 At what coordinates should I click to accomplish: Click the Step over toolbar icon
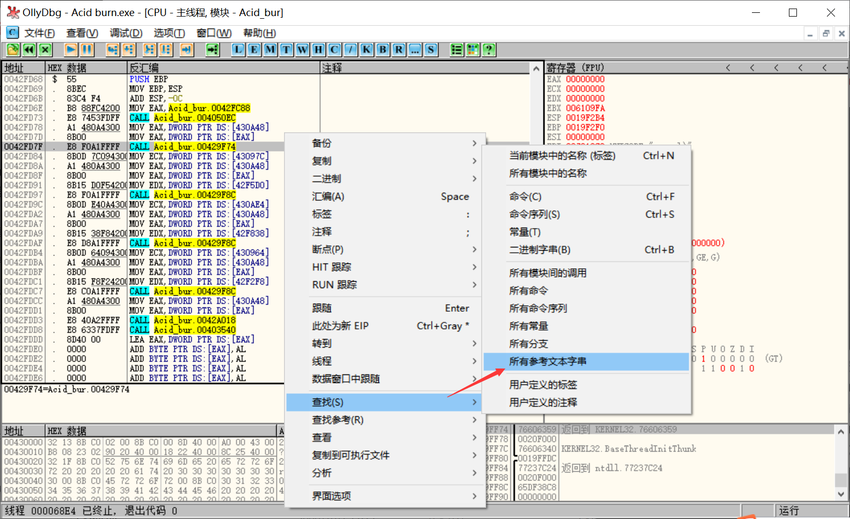coord(129,50)
